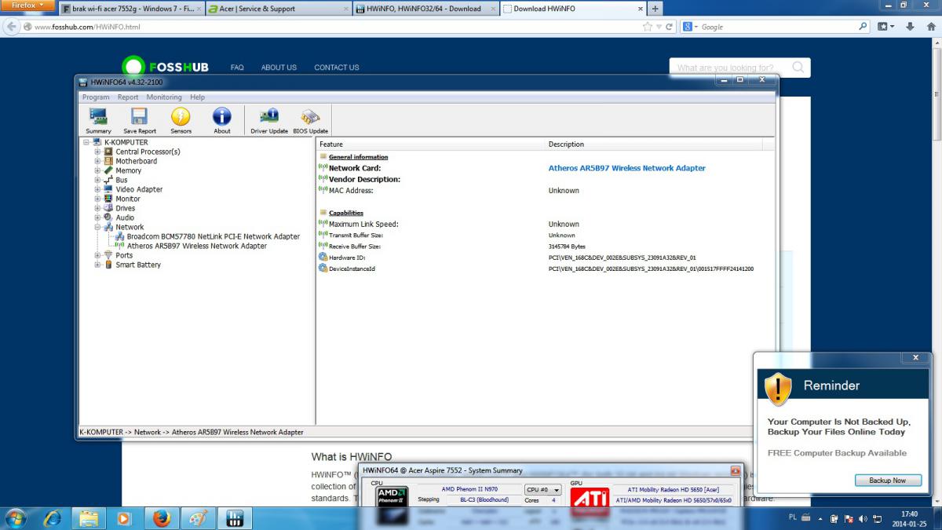Open the Report menu
Viewport: 942px width, 530px height.
[128, 97]
